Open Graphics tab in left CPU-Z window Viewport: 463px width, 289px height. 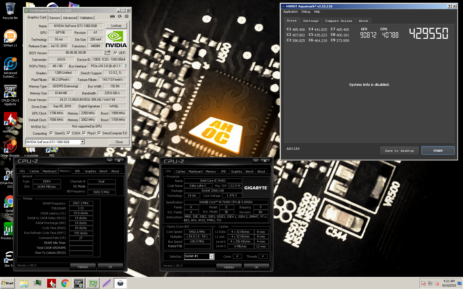[91, 171]
